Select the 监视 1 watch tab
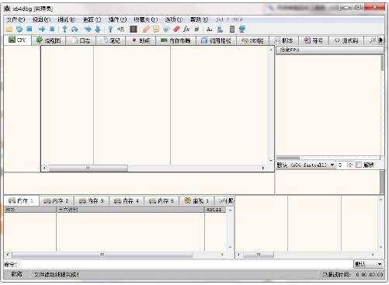Screen dimensions: 389x285 tap(196, 201)
